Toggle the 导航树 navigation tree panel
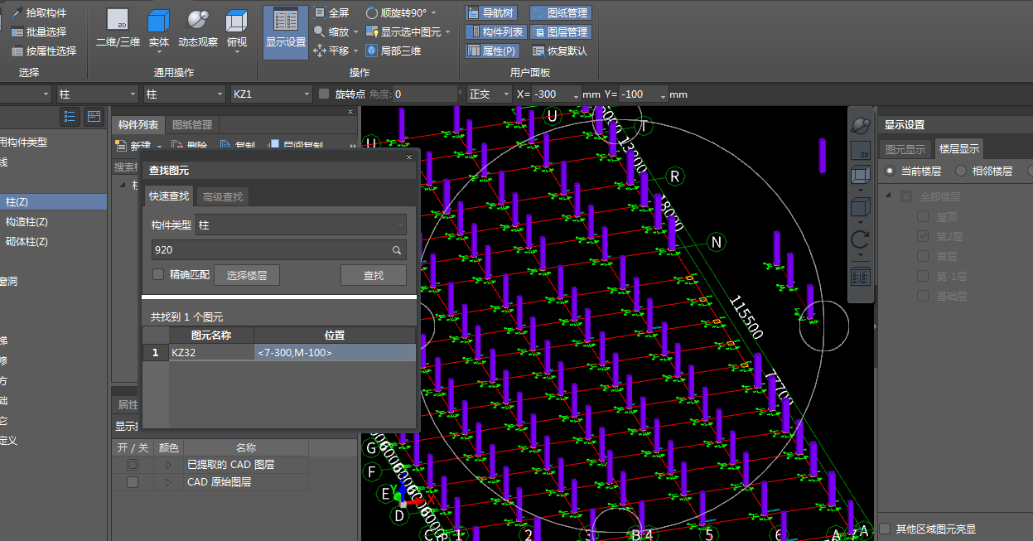Image resolution: width=1033 pixels, height=541 pixels. coord(491,13)
